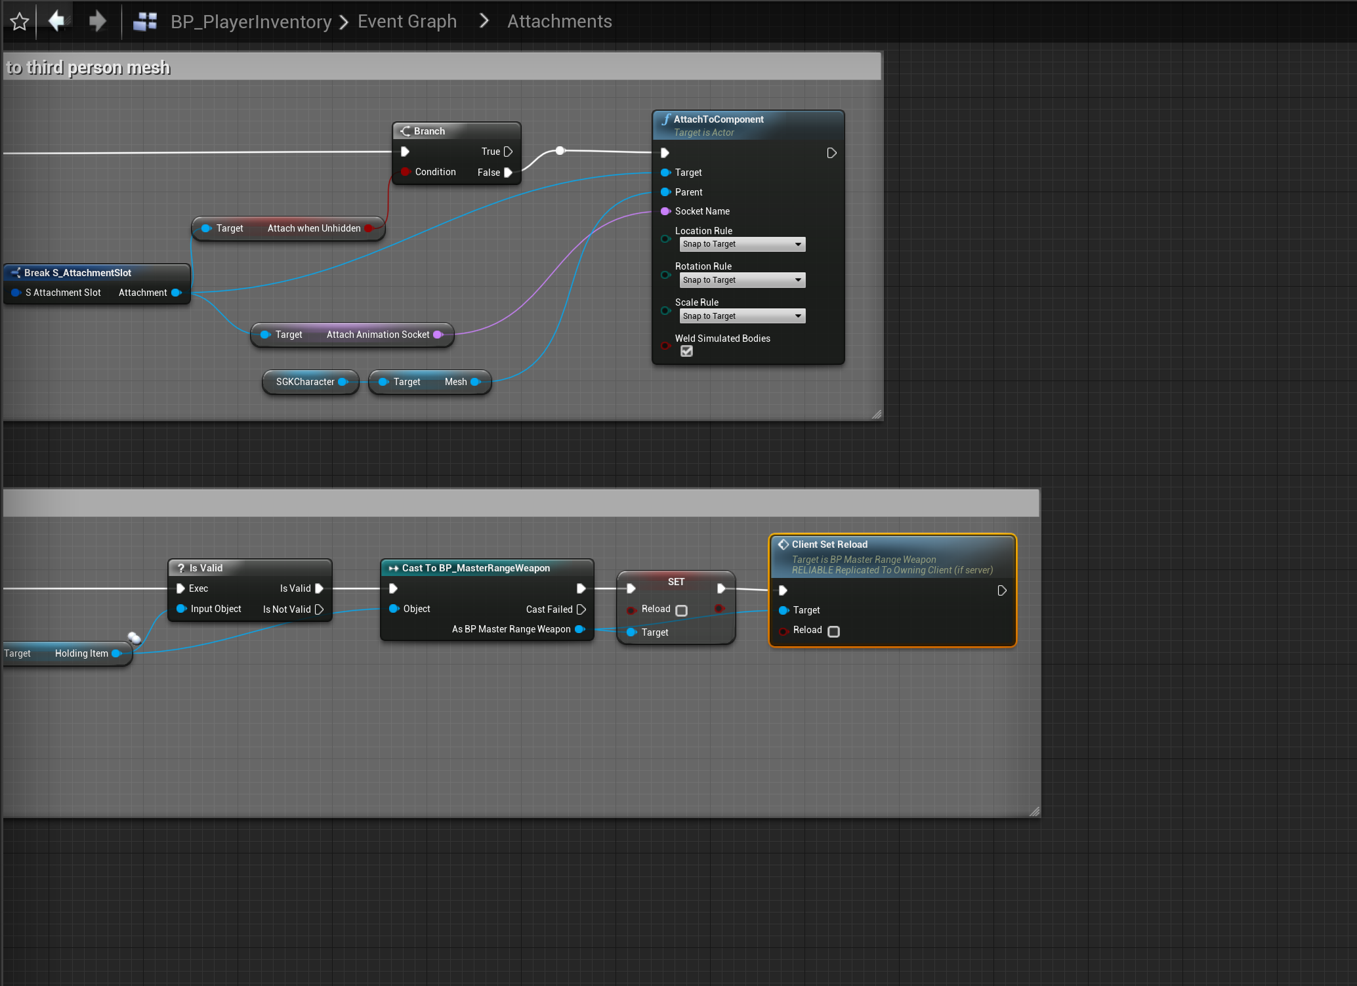The width and height of the screenshot is (1357, 986).
Task: Toggle Reload checkbox on Client Set Reload
Action: (x=833, y=631)
